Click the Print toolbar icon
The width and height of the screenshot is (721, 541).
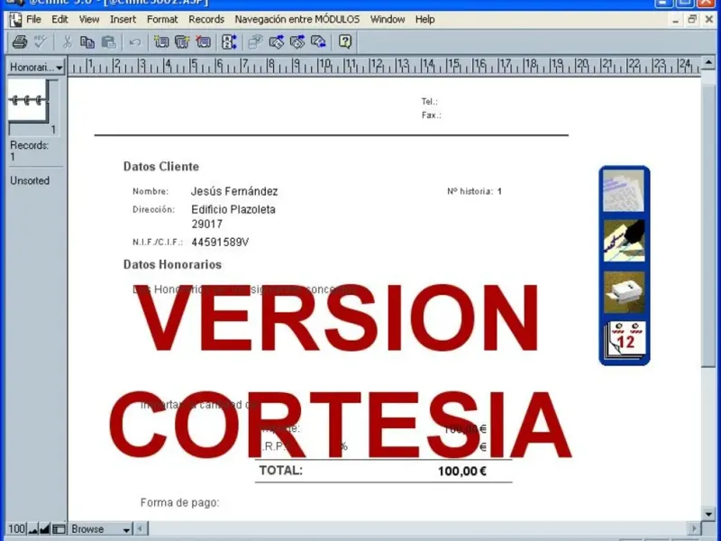19,42
